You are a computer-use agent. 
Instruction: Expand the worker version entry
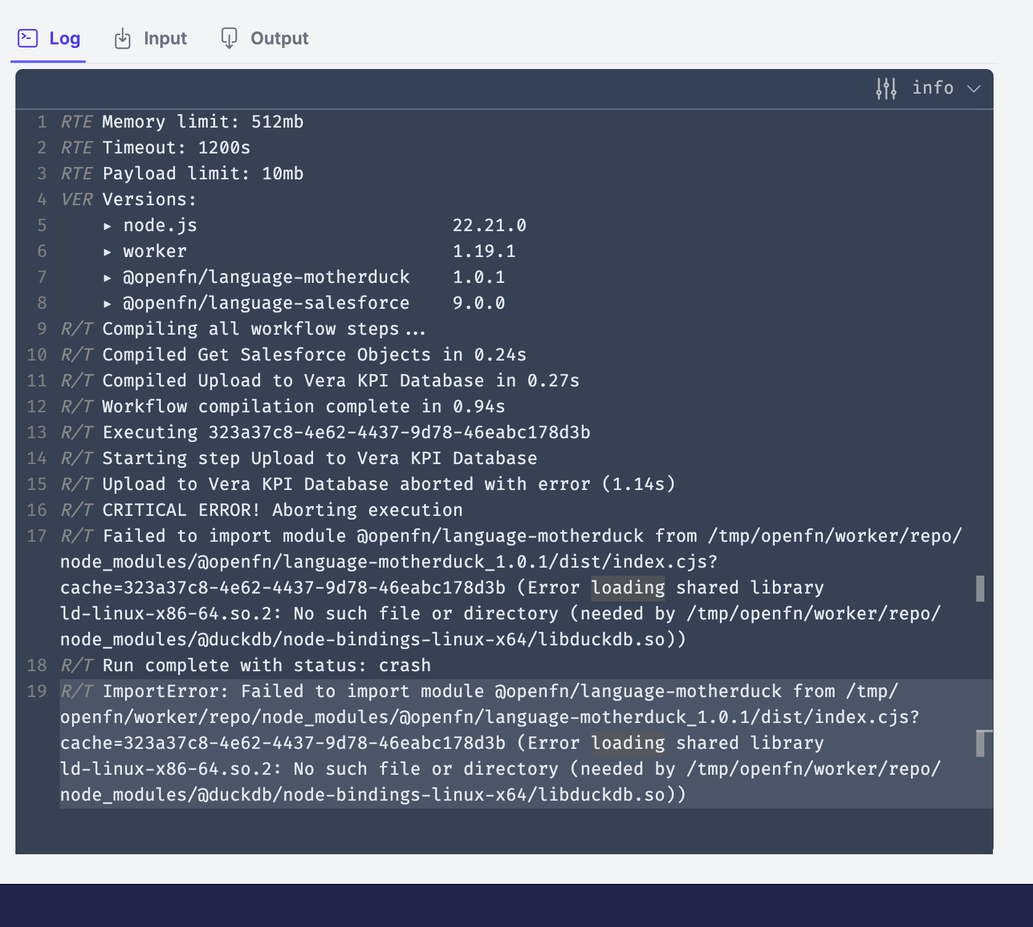tap(108, 252)
